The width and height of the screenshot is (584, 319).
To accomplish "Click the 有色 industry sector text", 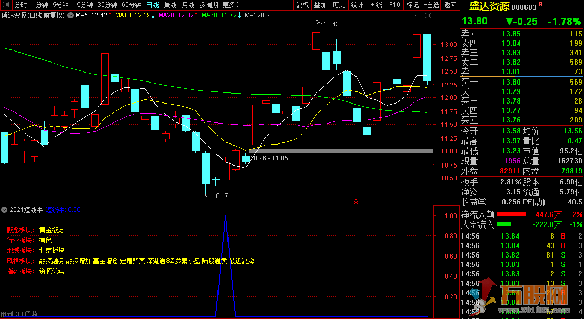I will pos(45,240).
